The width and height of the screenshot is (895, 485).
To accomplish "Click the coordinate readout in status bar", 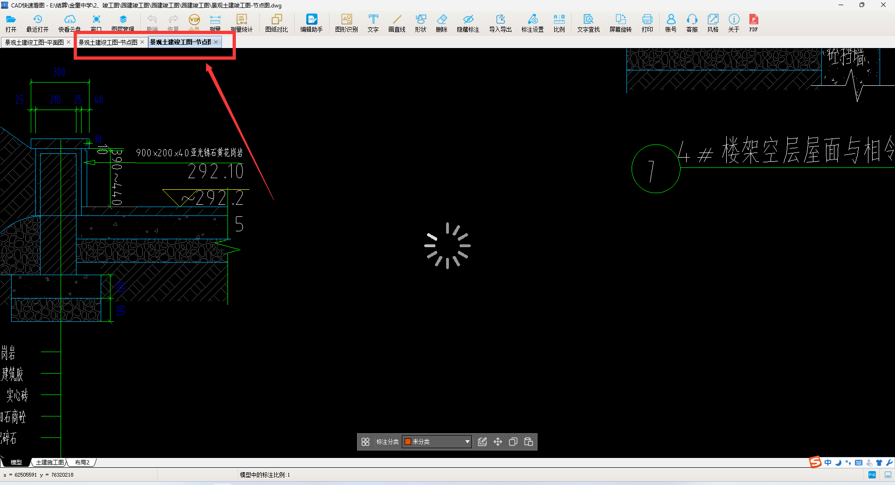I will point(38,475).
